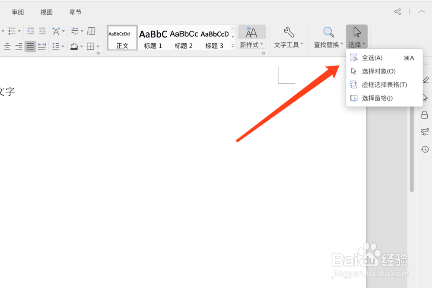Open the 章节 tab
The image size is (432, 288).
click(75, 12)
